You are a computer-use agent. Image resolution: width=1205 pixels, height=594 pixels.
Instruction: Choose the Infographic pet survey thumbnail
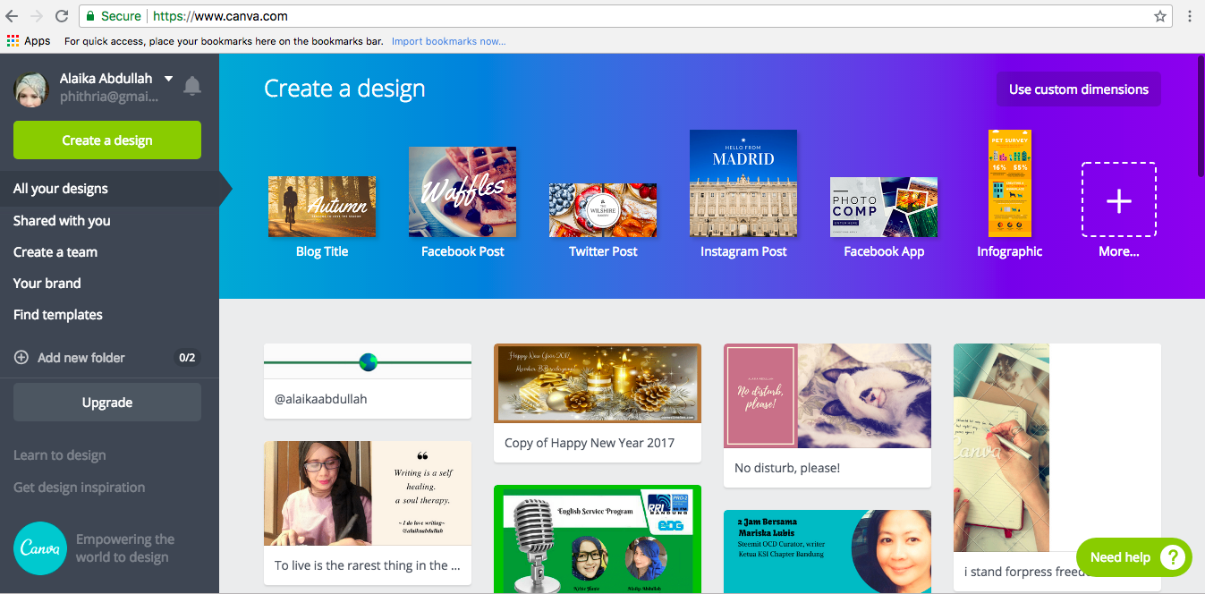[1010, 183]
